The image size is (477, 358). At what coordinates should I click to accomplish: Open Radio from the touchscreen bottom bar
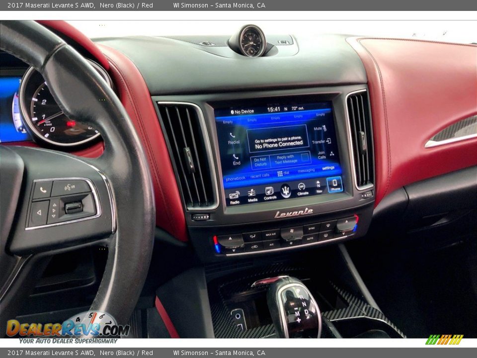[235, 198]
